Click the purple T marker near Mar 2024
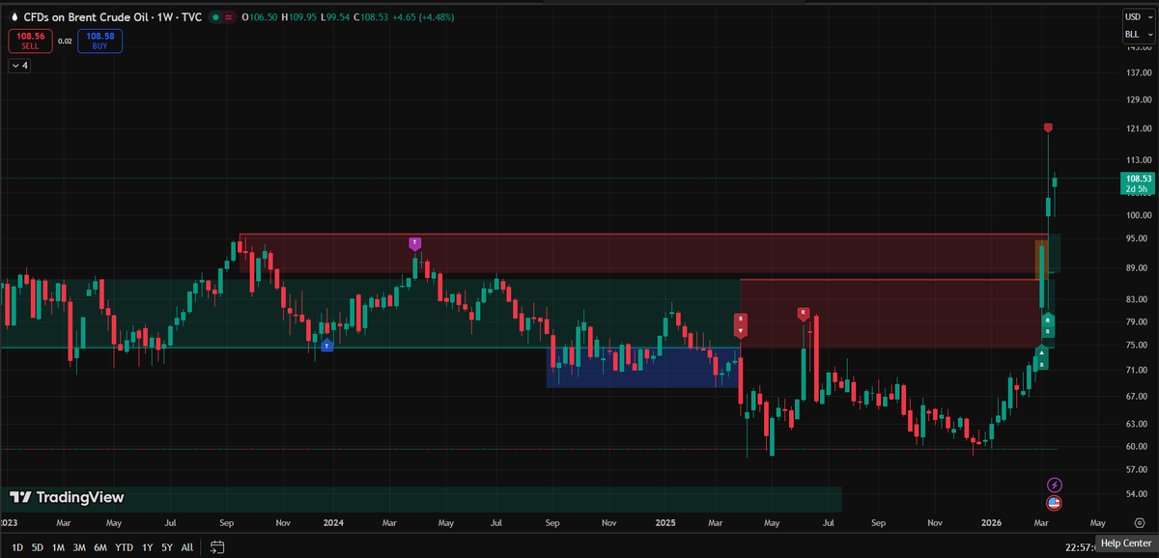The height and width of the screenshot is (558, 1159). (x=415, y=243)
